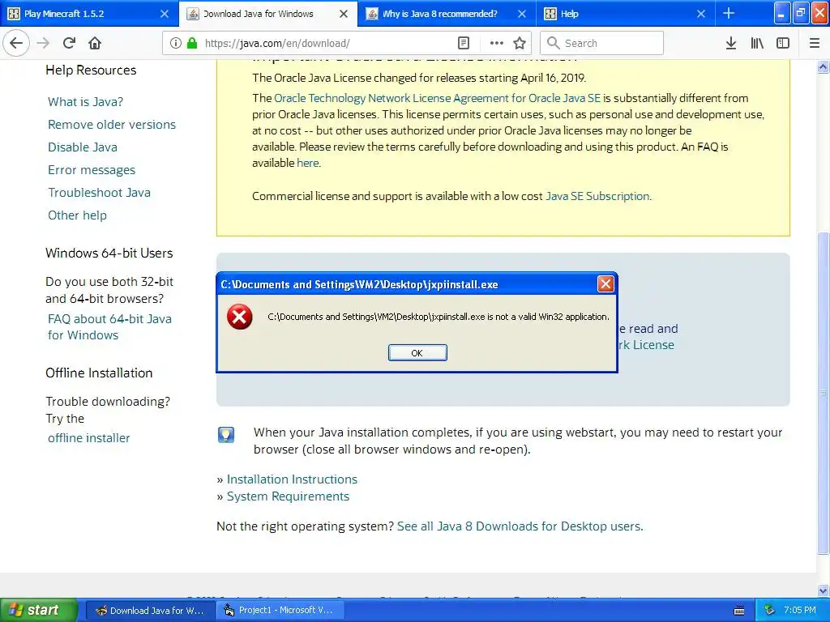Click the 'Help Resources' heading
Screen dimensions: 830x622
[x=91, y=70]
